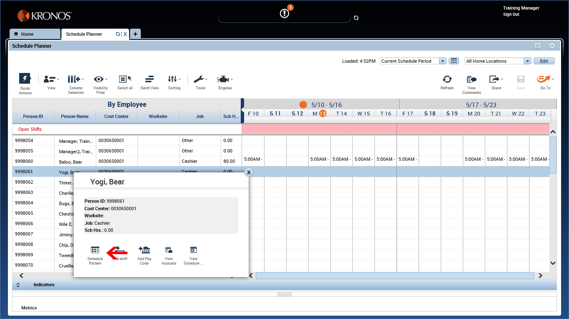The height and width of the screenshot is (319, 569).
Task: Click Sign Out
Action: tap(511, 14)
